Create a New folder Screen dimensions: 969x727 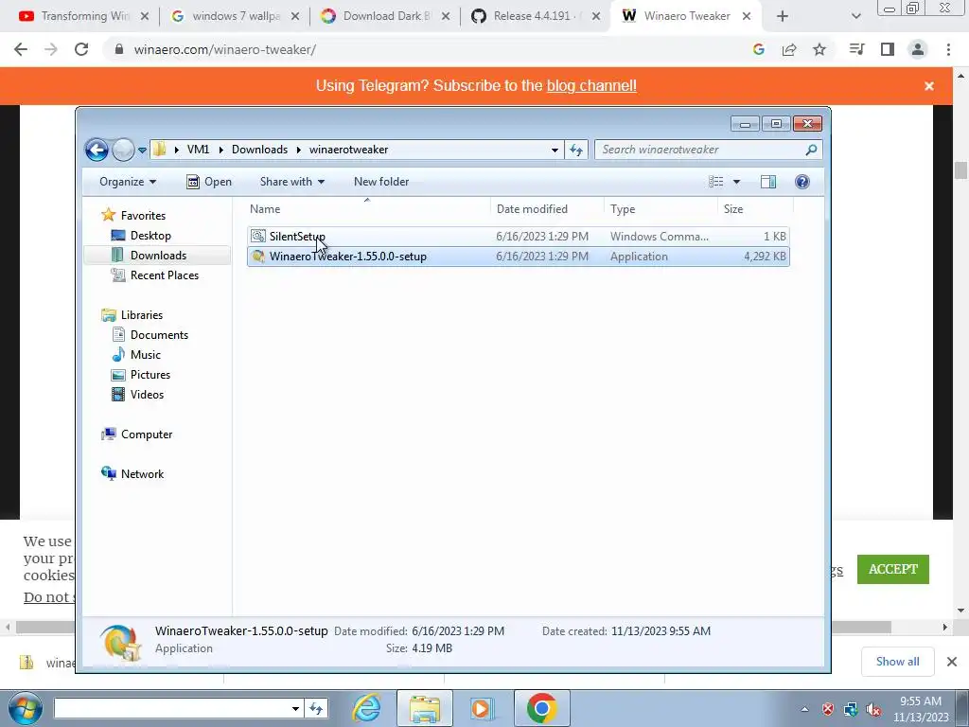tap(381, 182)
